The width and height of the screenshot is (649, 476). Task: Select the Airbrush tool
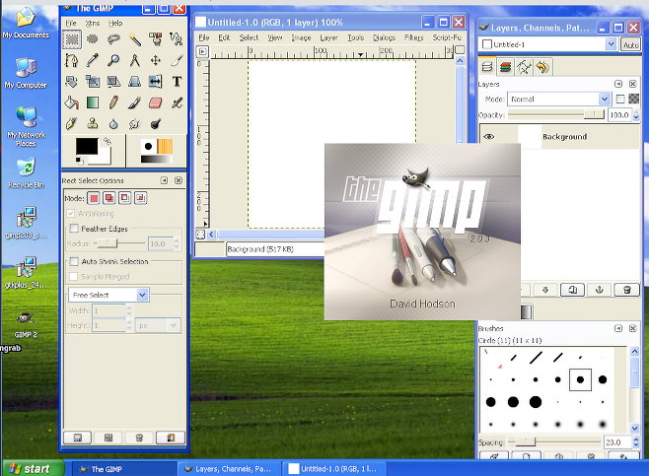point(177,102)
